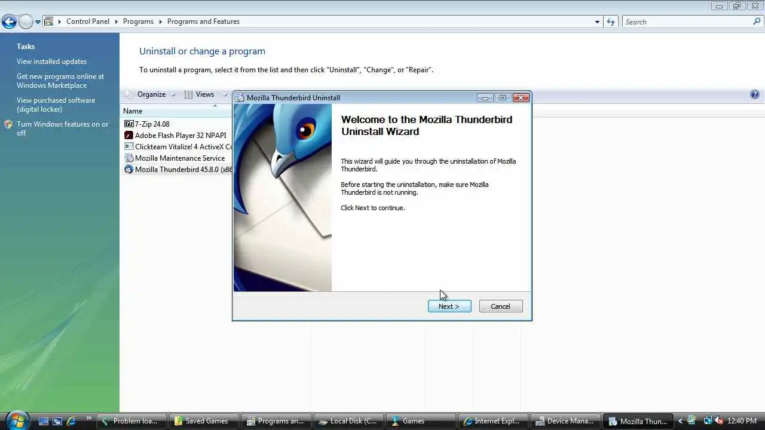Open Help via the blue question icon
This screenshot has height=430, width=765.
(754, 94)
